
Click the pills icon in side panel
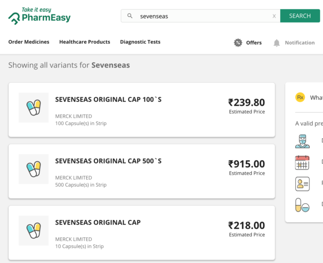[302, 205]
